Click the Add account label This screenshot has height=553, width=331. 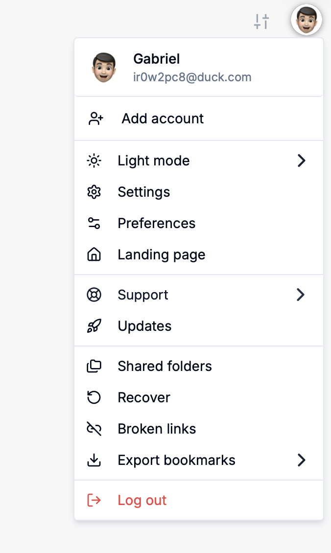point(163,118)
